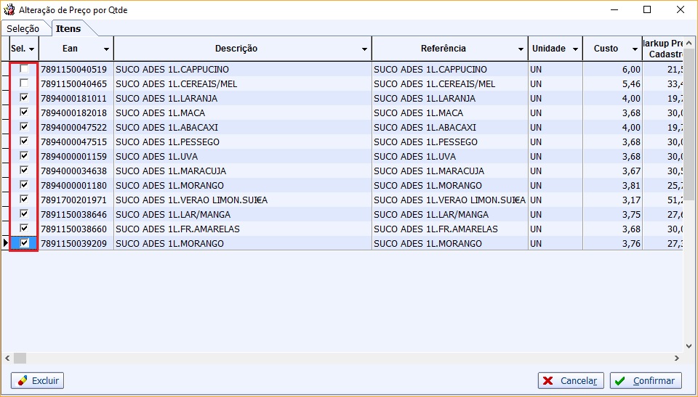
Task: Check the box for SUCO ADES 1L.CEREAIS/MEL
Action: pyautogui.click(x=25, y=83)
